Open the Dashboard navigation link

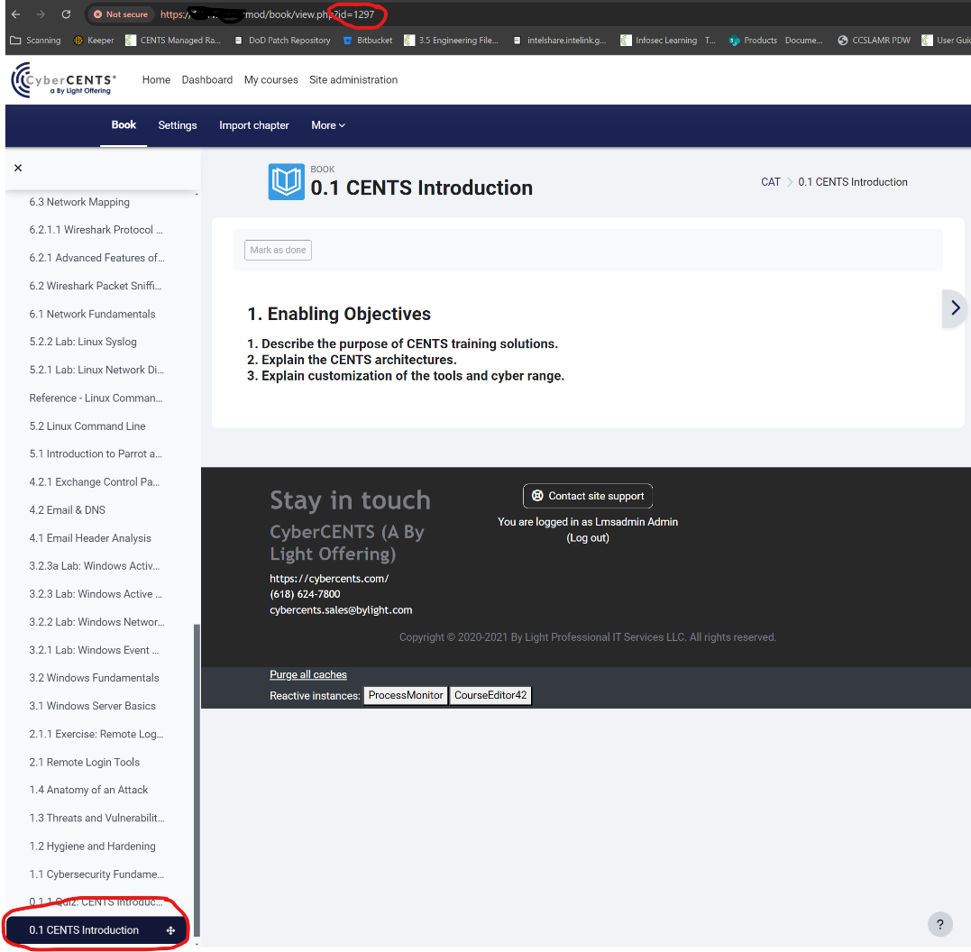tap(206, 80)
